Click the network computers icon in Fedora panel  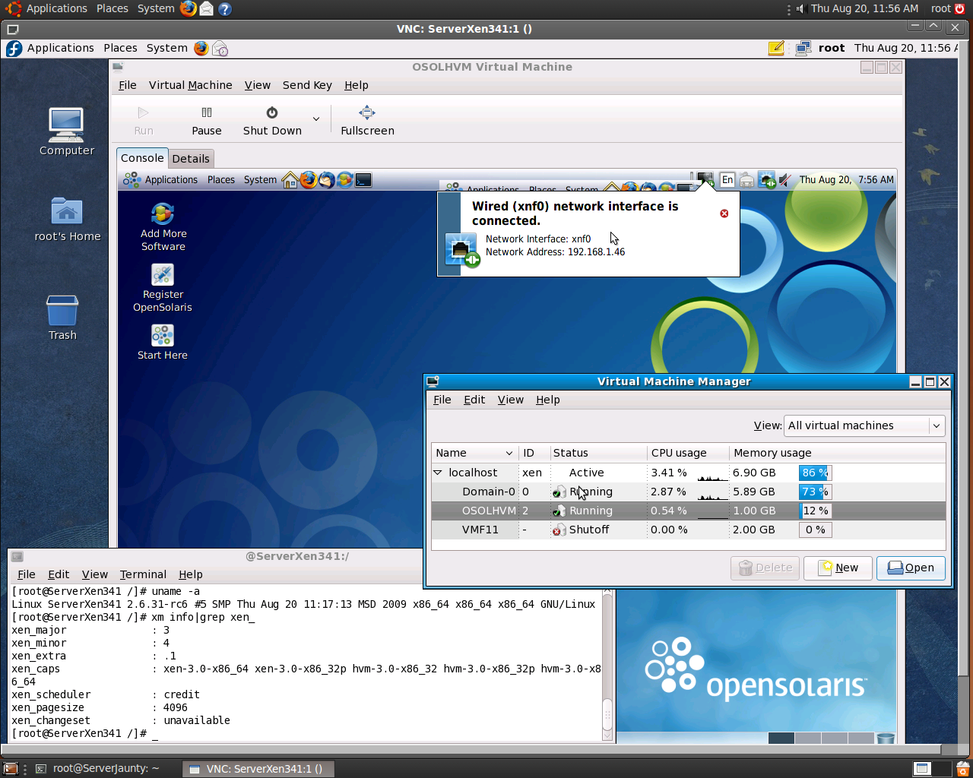pyautogui.click(x=803, y=49)
